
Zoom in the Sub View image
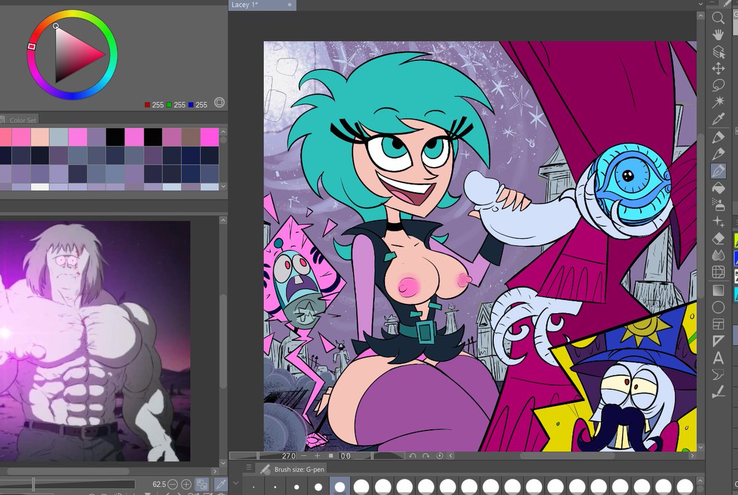[x=186, y=485]
